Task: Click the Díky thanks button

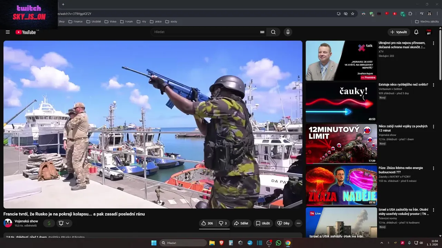Action: click(284, 223)
